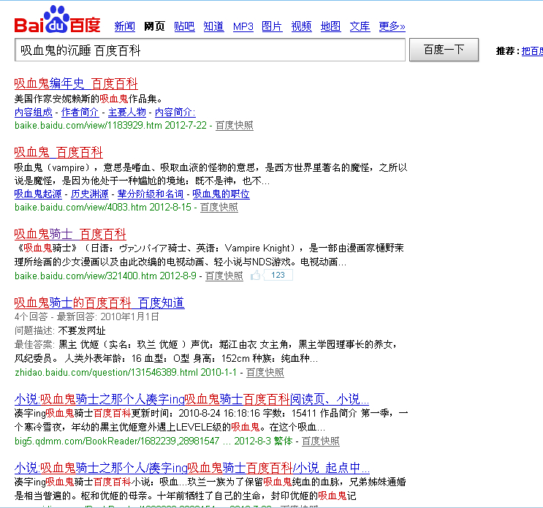Screen dimensions: 543x508
Task: Open result 吸血鬼骑士_百度百科
Action: tap(70, 235)
